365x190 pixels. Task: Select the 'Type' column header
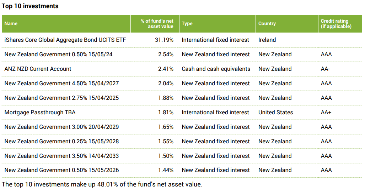[187, 23]
